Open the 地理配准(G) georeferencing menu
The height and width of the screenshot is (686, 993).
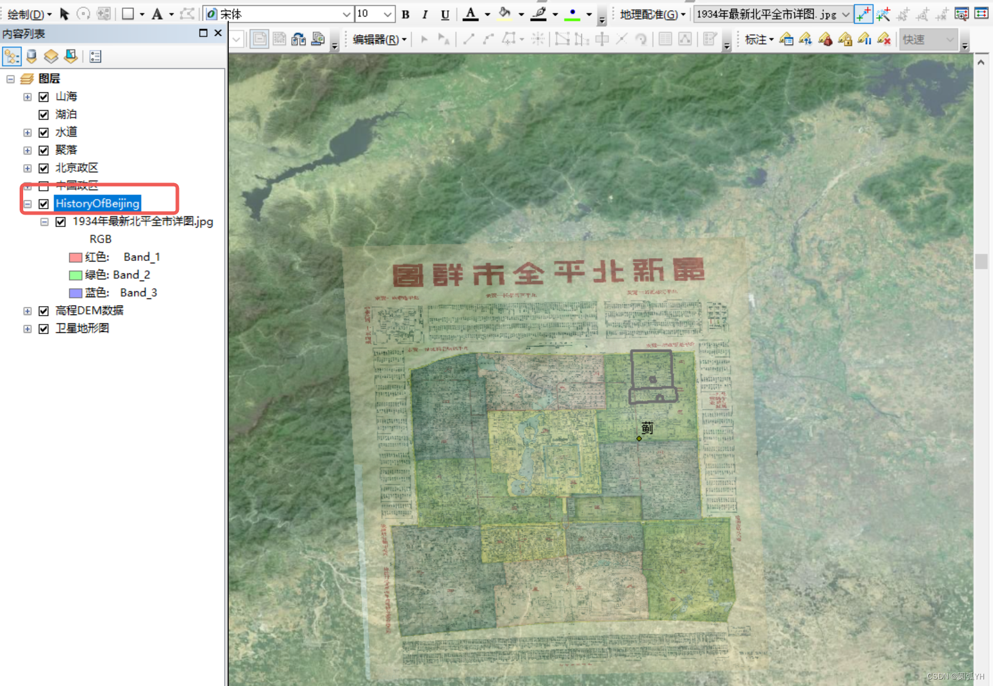[652, 14]
